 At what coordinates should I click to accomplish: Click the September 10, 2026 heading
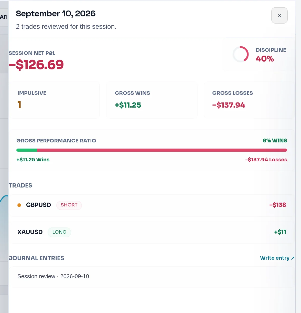56,14
